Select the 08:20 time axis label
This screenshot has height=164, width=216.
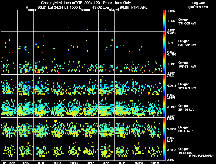107,163
